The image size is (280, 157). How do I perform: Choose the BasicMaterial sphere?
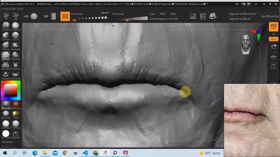click(x=6, y=115)
